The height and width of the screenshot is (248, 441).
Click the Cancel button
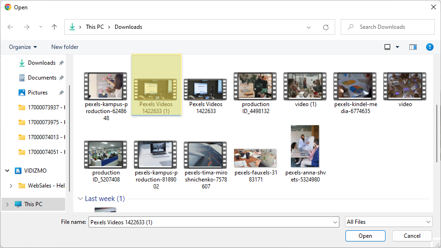[412, 236]
